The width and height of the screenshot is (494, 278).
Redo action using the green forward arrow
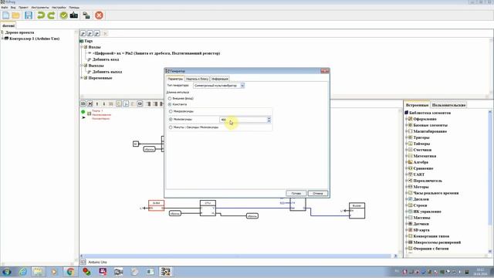point(51,15)
